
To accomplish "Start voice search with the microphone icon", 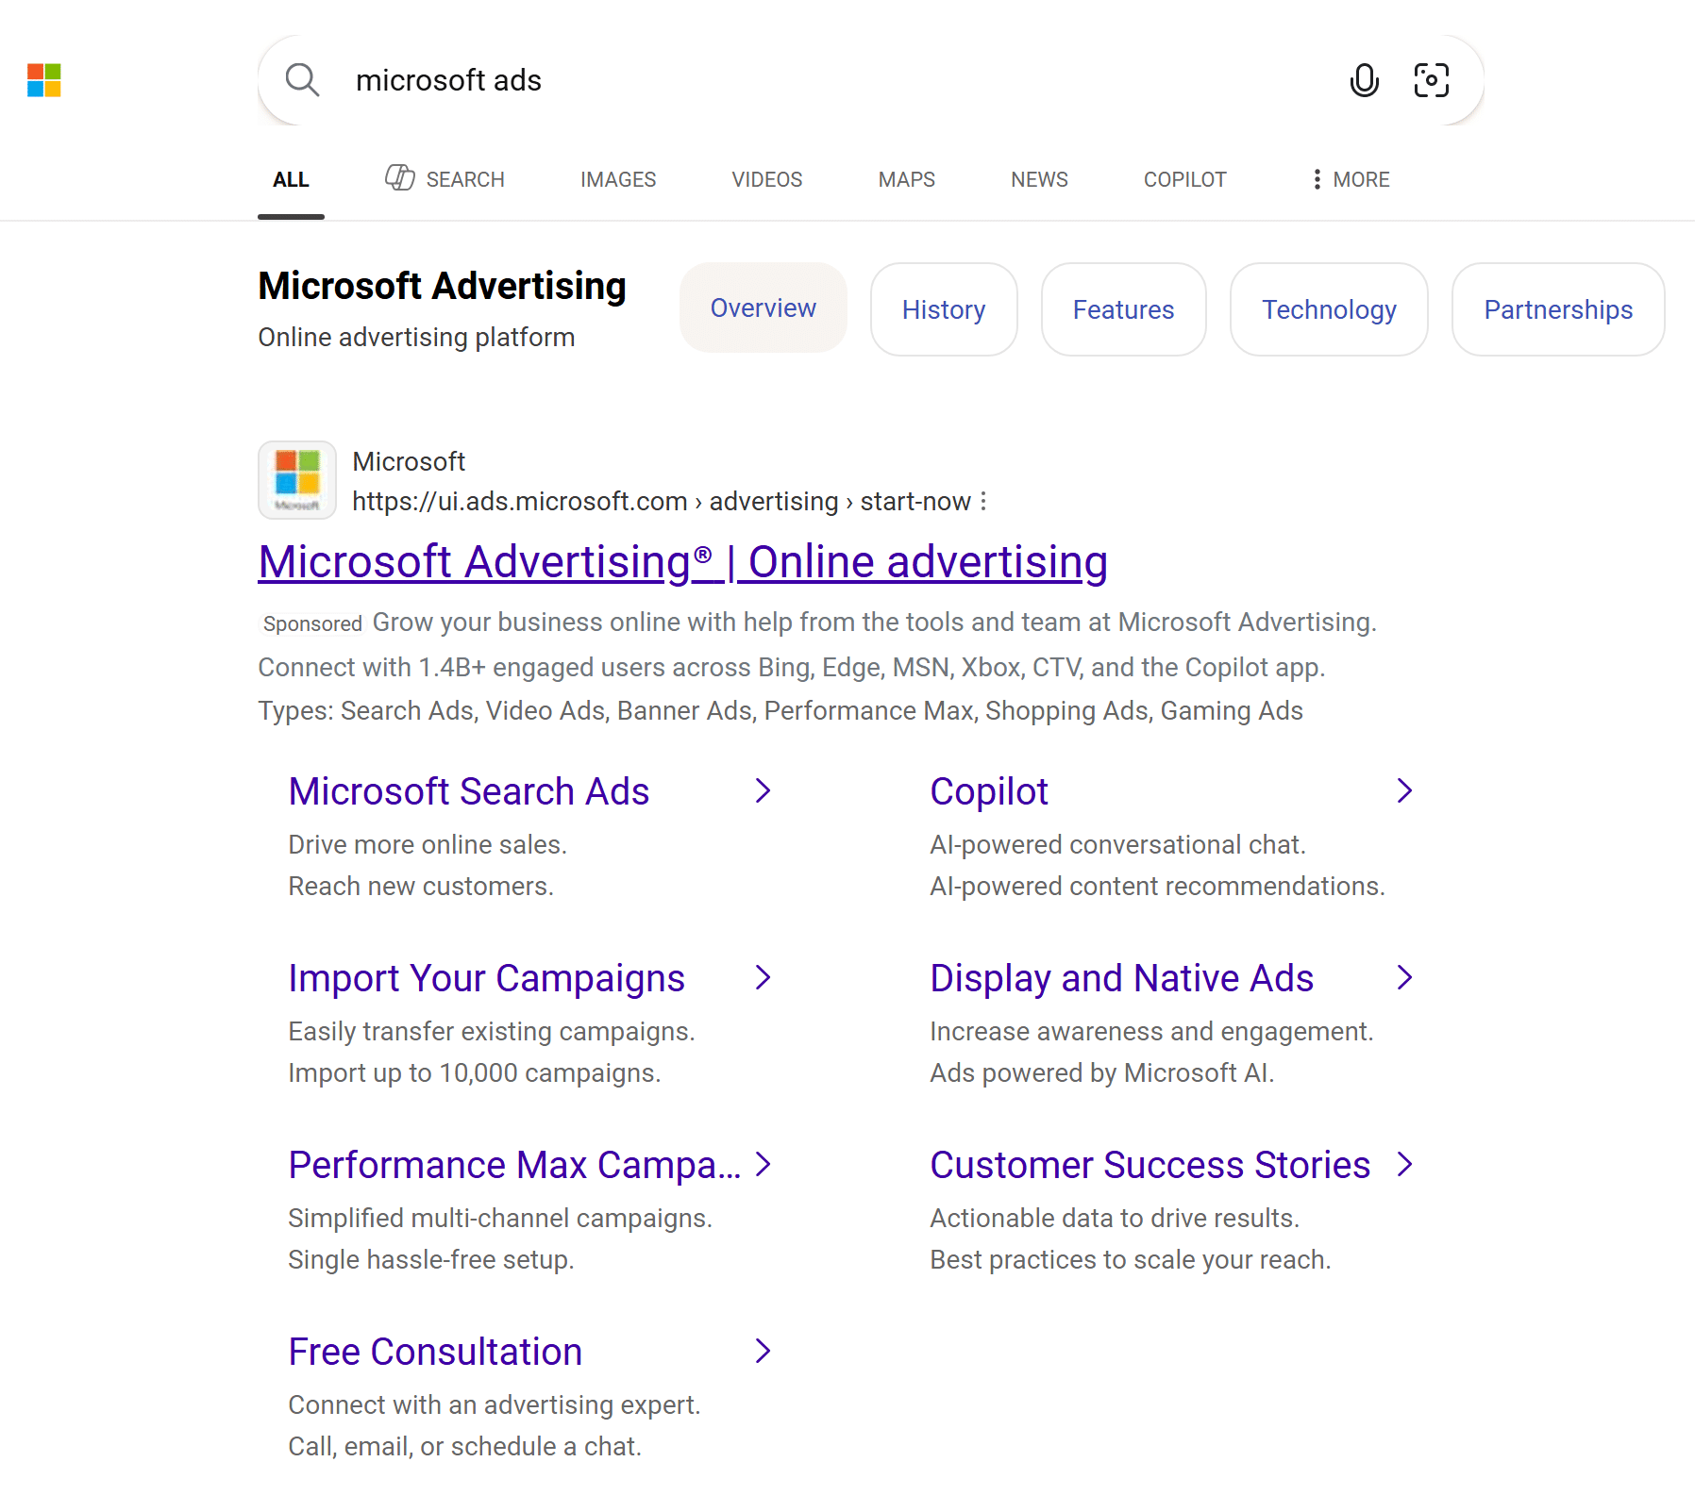I will click(1364, 80).
